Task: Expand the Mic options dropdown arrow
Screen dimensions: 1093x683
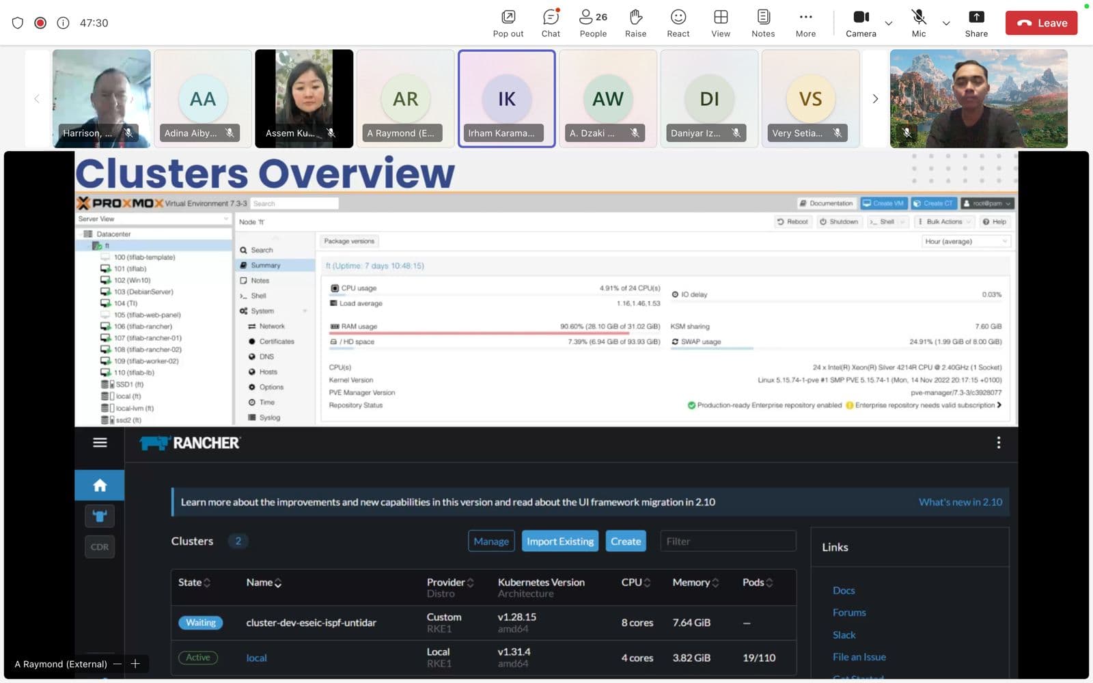Action: [x=946, y=23]
